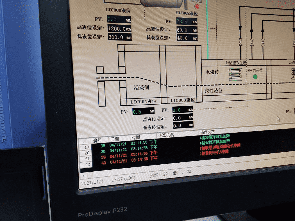
Task: Click the LIC003液位 label
Action: (183, 100)
